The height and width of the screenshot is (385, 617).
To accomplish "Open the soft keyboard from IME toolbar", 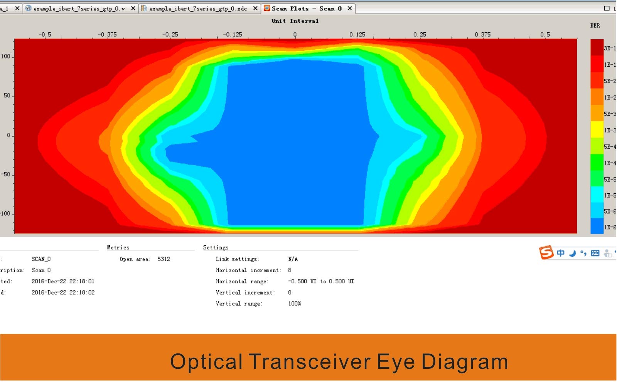I will coord(595,253).
